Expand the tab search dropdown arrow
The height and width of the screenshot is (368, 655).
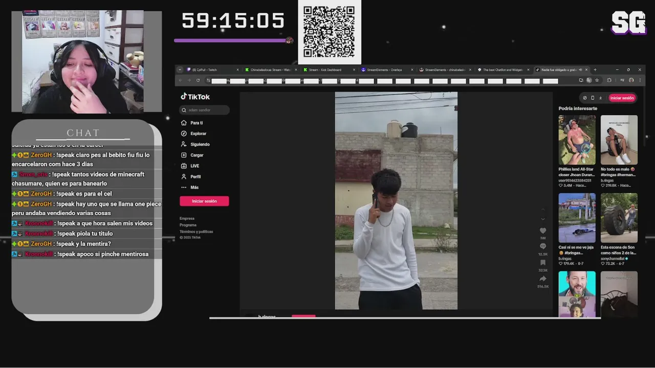tap(180, 70)
